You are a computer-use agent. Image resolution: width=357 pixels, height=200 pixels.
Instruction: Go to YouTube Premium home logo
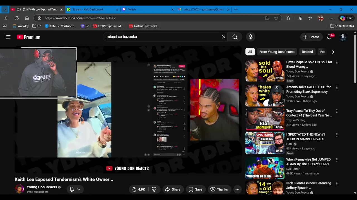[28, 37]
